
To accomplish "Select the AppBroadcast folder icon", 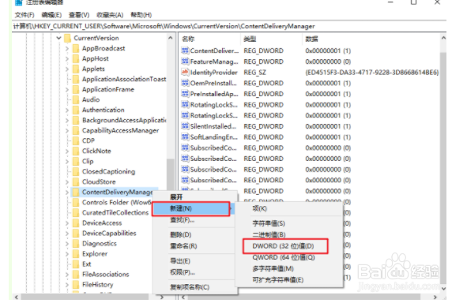I will point(76,48).
